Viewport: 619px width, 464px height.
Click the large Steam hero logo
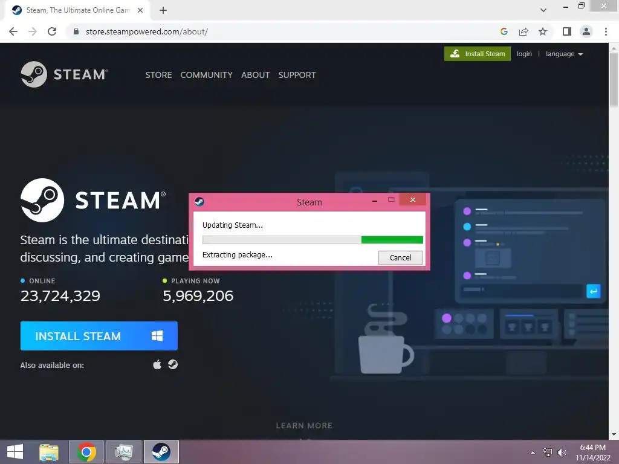[93, 200]
